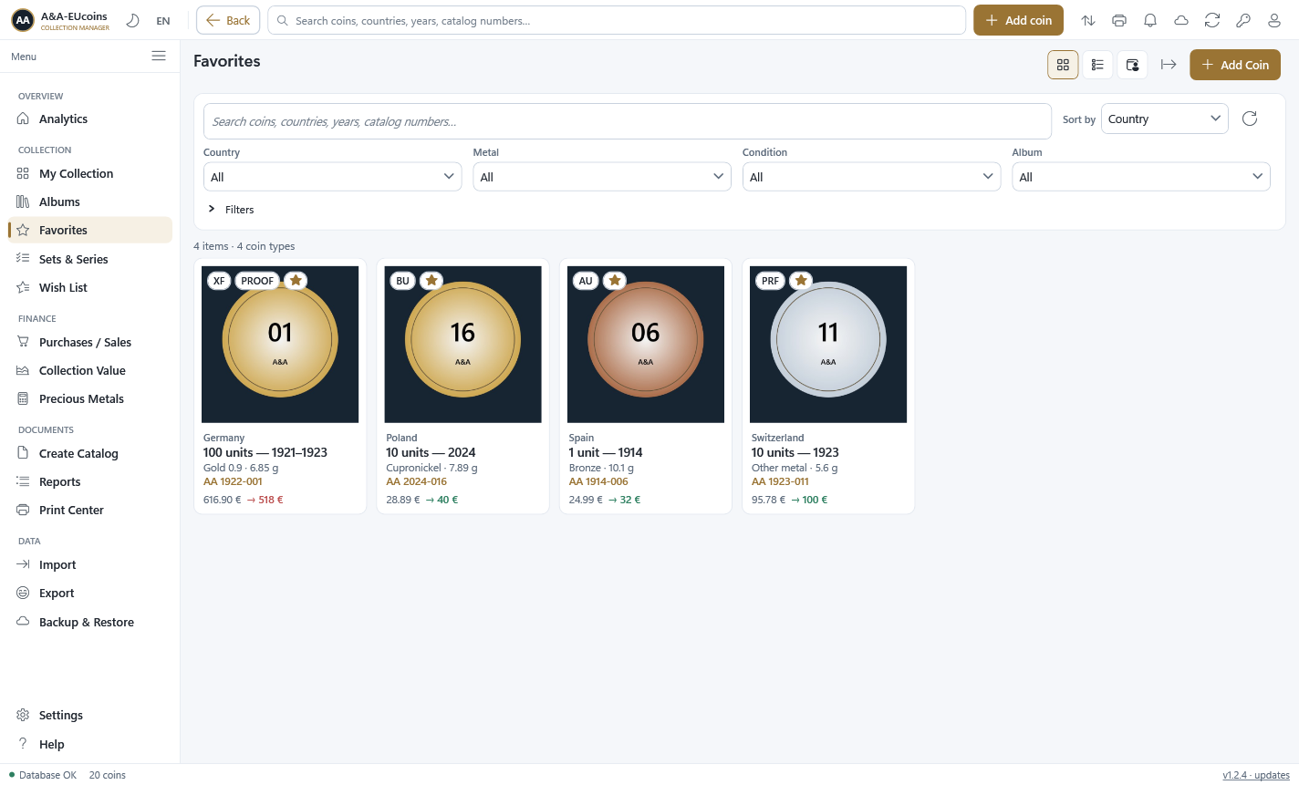The height and width of the screenshot is (785, 1299).
Task: Toggle favorite star on Switzerland coin
Action: (x=801, y=280)
